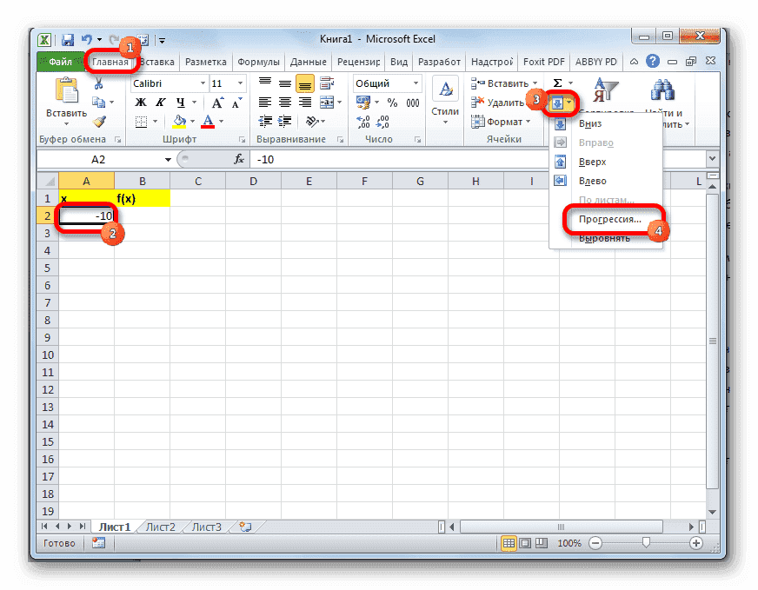
Task: Select Влево in fill menu
Action: point(606,182)
